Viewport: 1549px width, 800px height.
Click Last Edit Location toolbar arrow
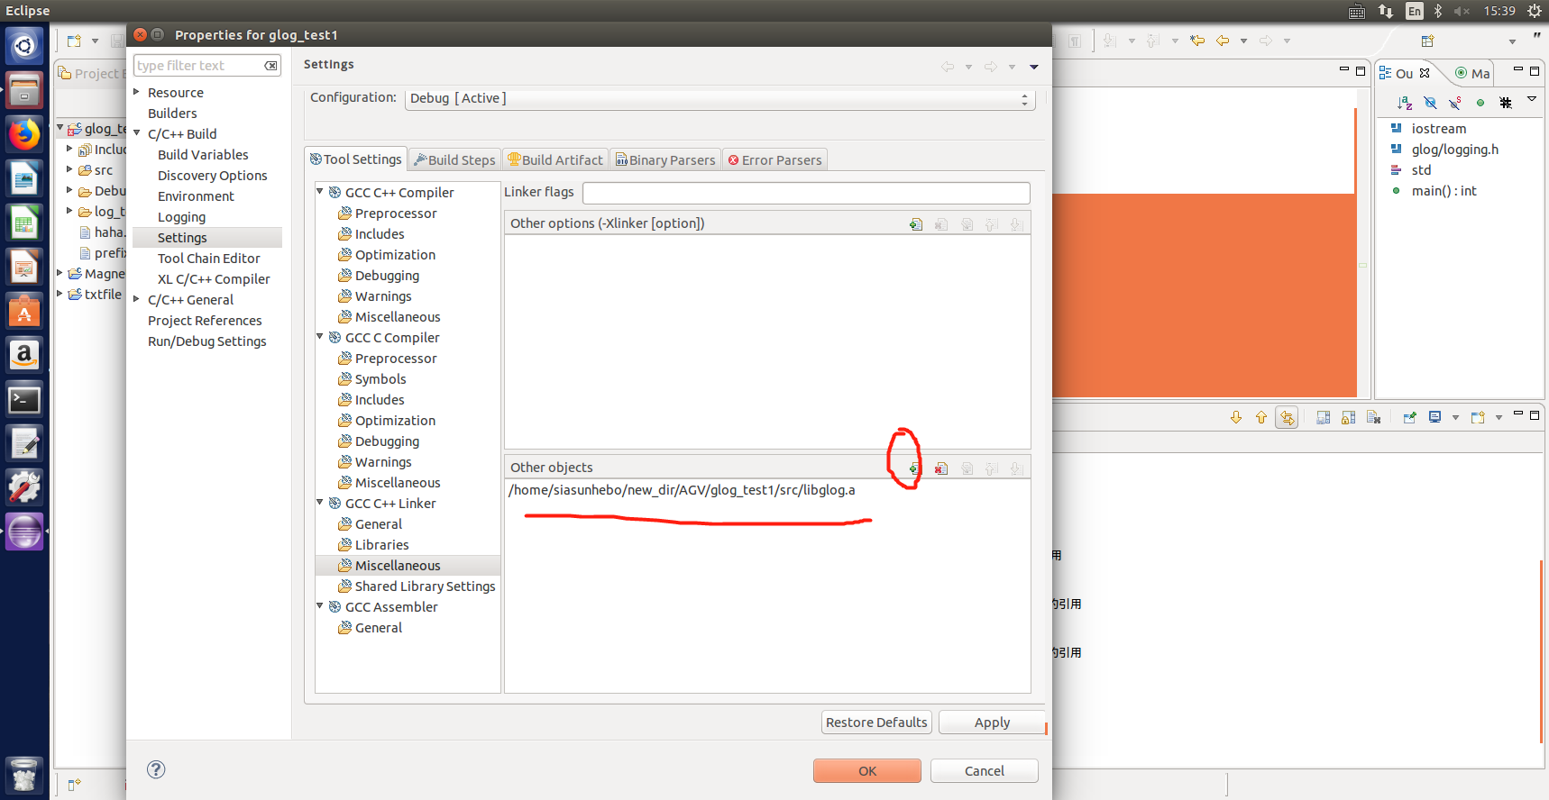(x=1197, y=41)
